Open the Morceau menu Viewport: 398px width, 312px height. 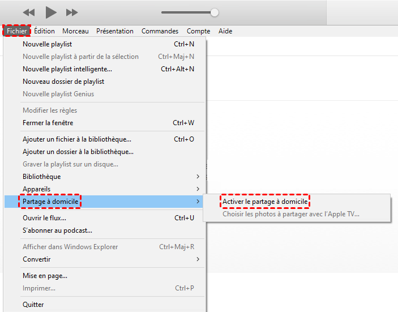(x=75, y=31)
